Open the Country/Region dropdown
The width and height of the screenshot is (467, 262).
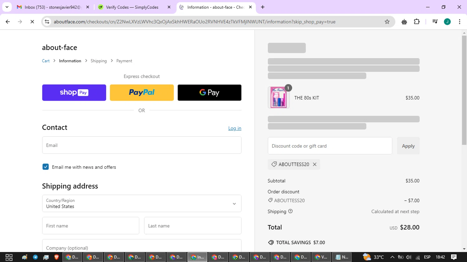142,204
